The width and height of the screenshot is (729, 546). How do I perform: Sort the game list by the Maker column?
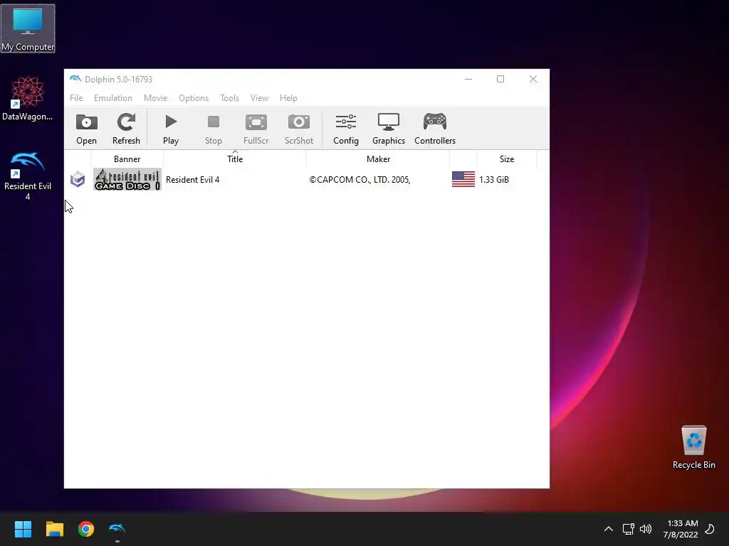point(378,159)
